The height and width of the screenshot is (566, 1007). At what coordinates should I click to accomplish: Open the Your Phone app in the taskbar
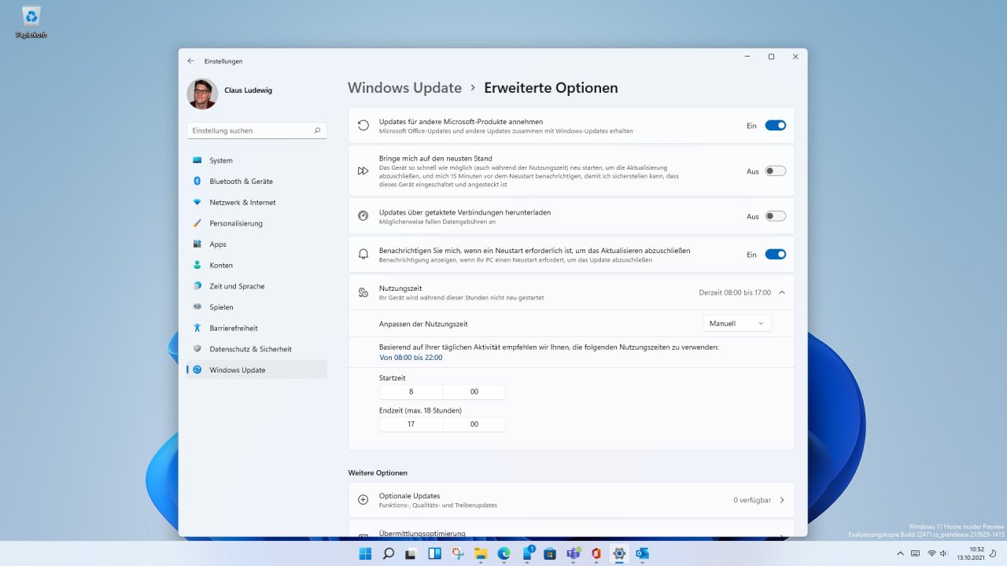[x=527, y=553]
